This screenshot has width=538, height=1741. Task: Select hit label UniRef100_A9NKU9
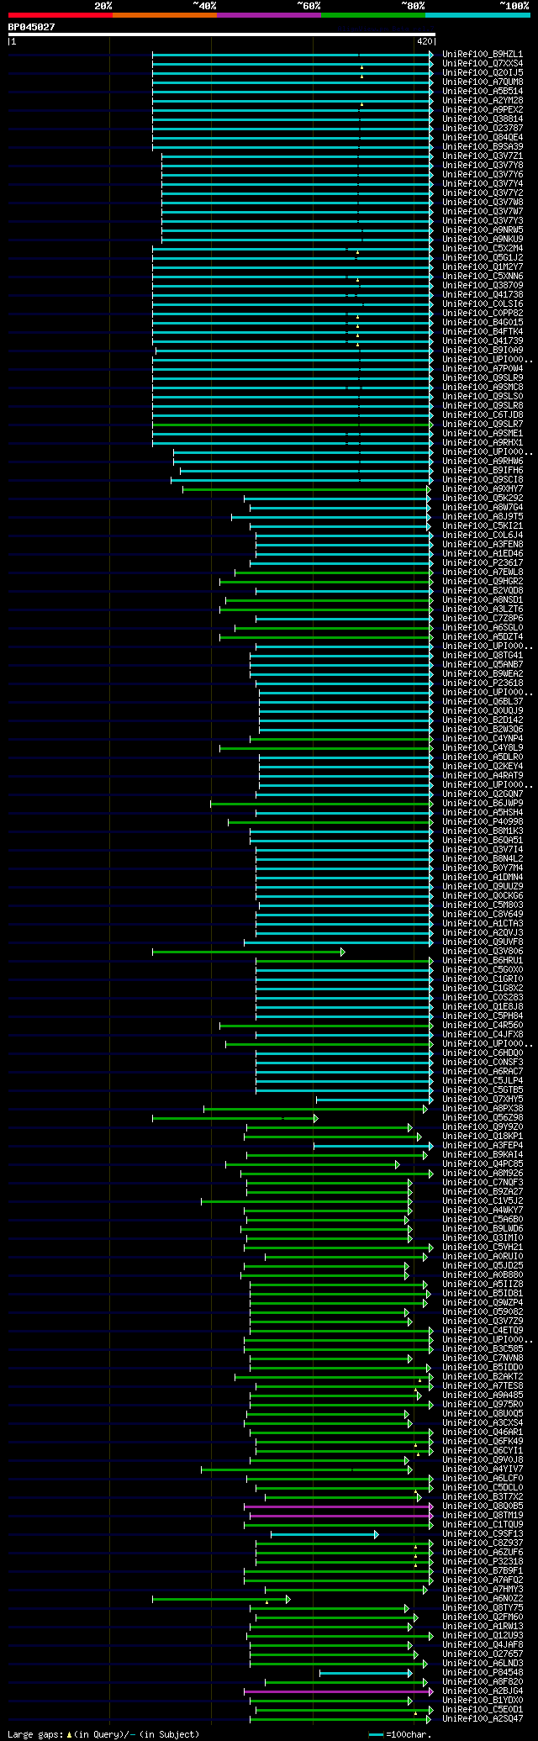pos(483,239)
